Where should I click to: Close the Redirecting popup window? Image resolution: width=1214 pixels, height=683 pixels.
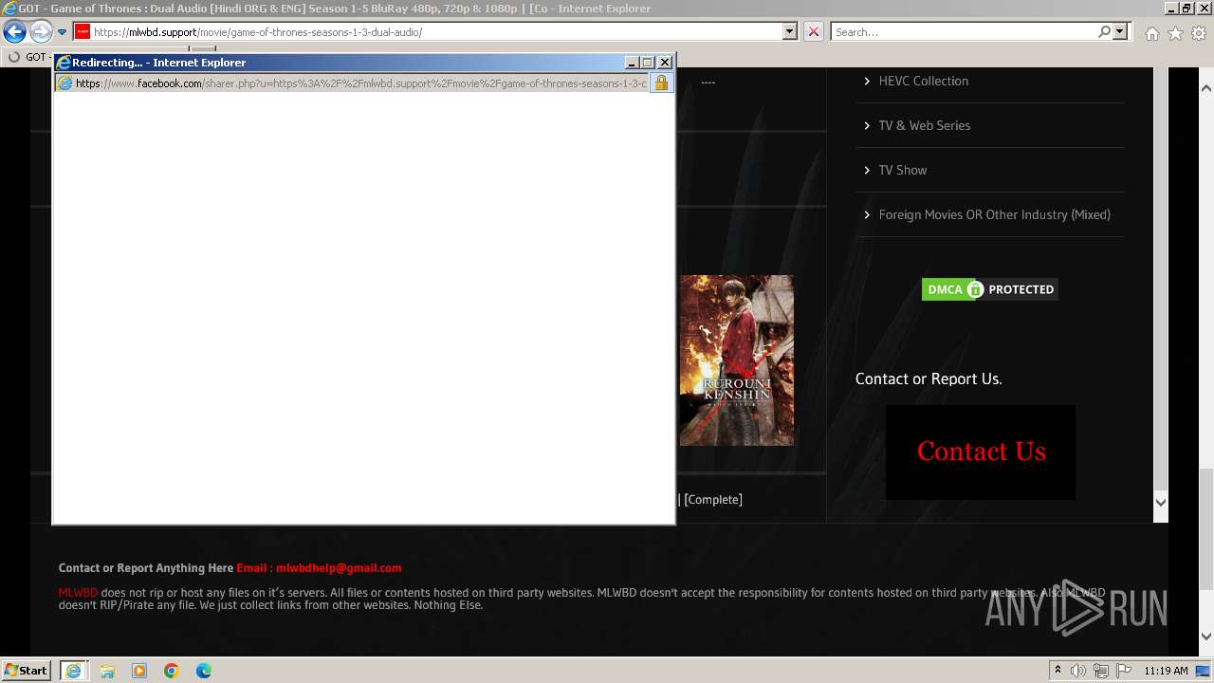coord(665,63)
